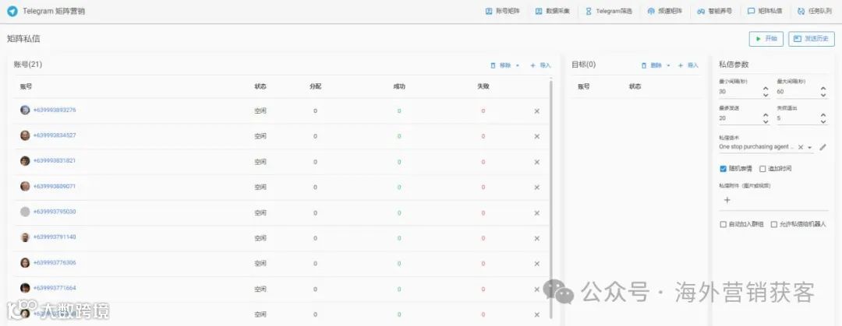Open account link +639993791140
842x326 pixels.
55,237
